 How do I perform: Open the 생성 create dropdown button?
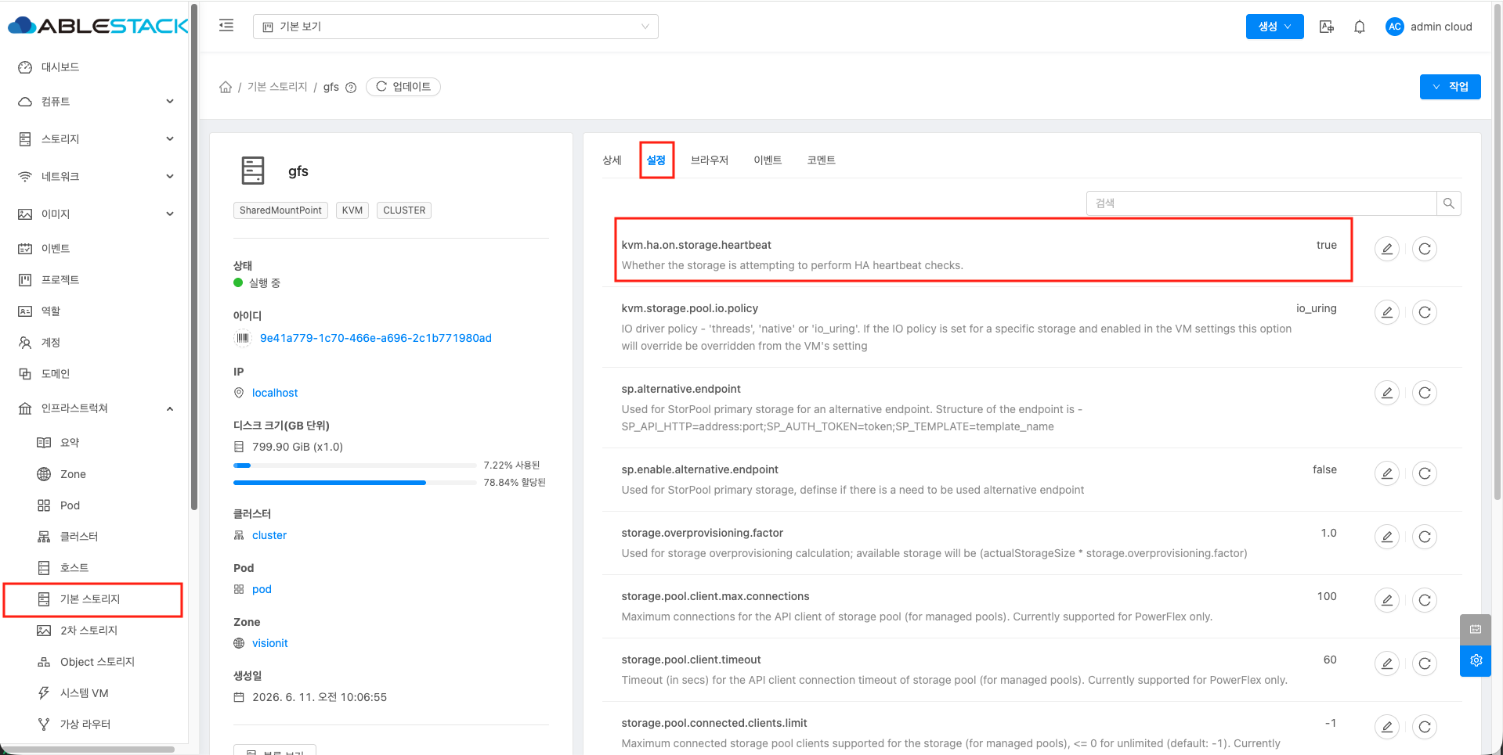(1274, 27)
